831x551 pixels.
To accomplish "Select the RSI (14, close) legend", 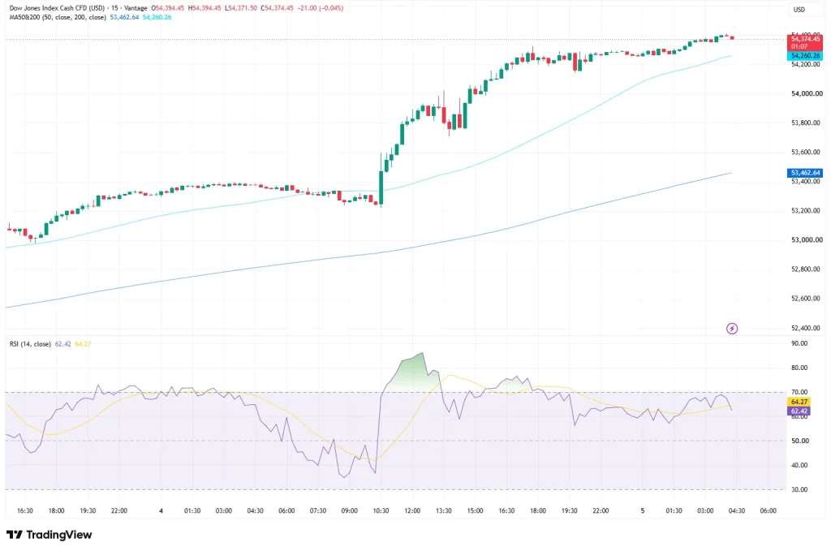I will pyautogui.click(x=30, y=344).
